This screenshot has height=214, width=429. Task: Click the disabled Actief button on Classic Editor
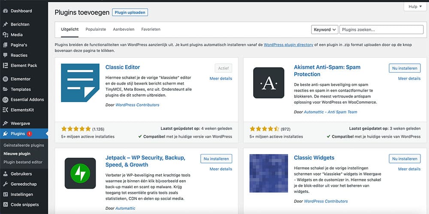(223, 68)
